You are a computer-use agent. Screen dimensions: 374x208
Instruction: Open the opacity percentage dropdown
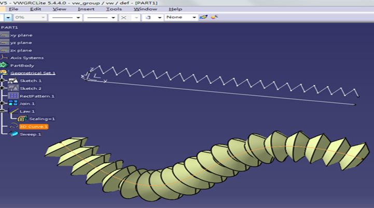[44, 17]
